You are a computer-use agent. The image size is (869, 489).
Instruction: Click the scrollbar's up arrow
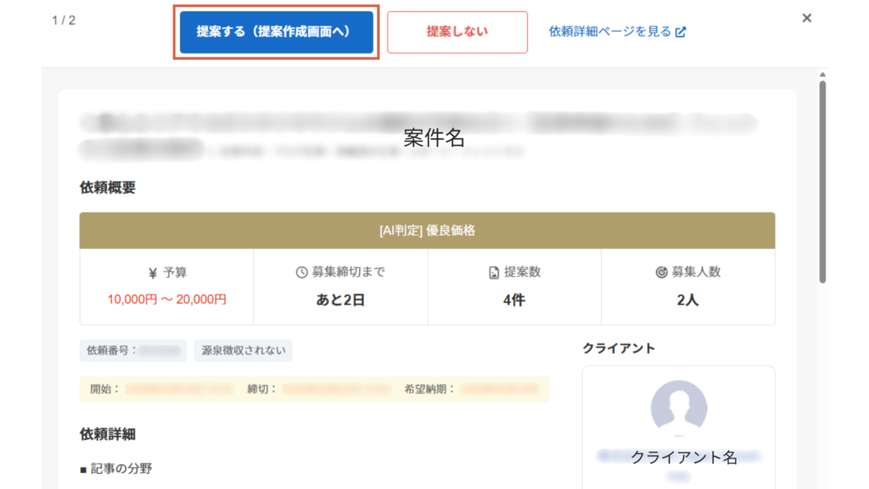click(821, 75)
